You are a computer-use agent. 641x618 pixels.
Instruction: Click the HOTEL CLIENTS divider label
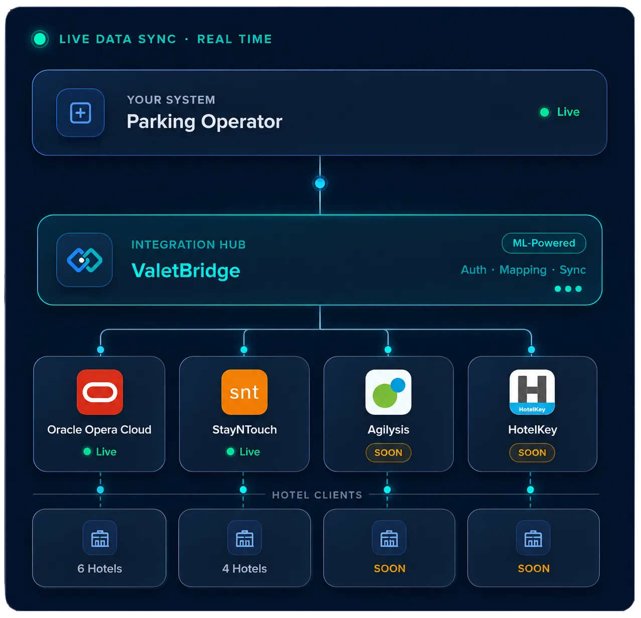pos(317,495)
